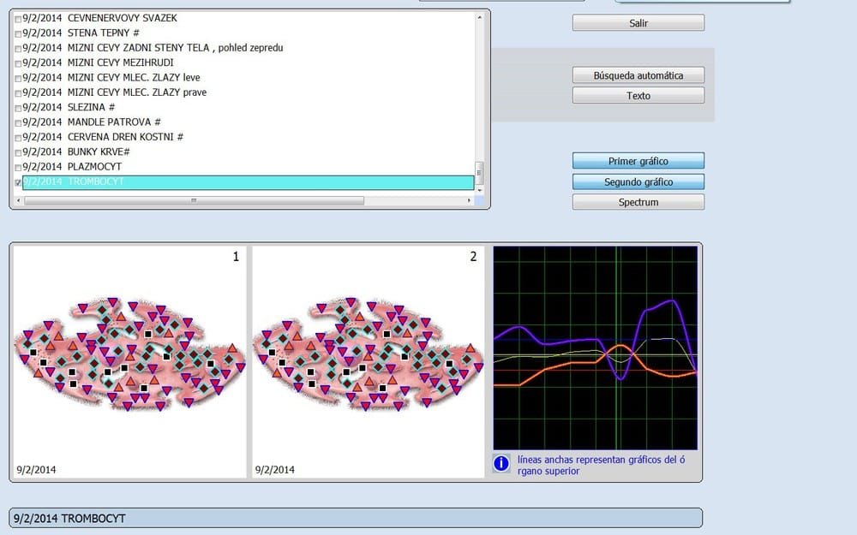The image size is (857, 535).
Task: Check the checkbox next to STENA TEPNY
Action: click(16, 33)
